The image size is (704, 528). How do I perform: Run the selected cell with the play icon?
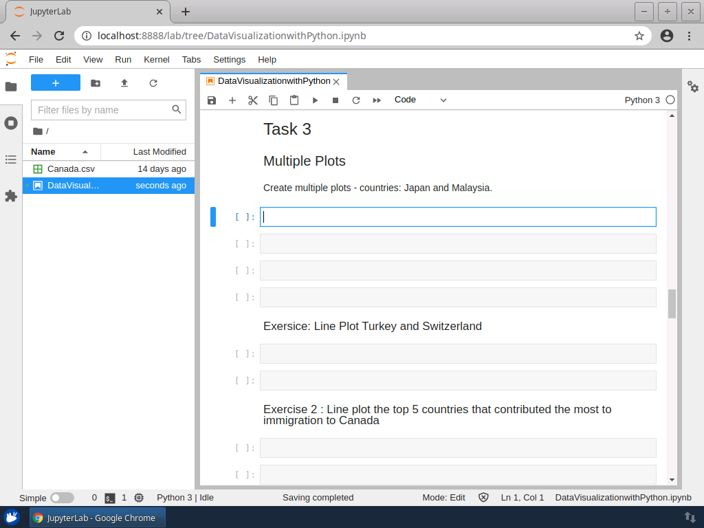coord(315,100)
